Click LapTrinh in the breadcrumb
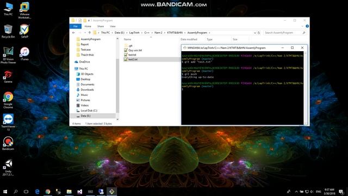This screenshot has width=348, height=196. [134, 33]
